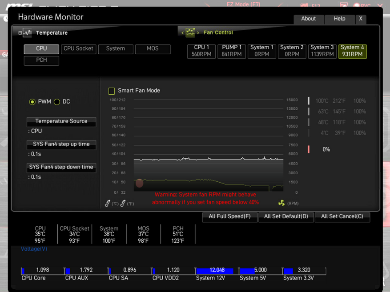Click the Fan Control chart icon
The width and height of the screenshot is (390, 292).
click(190, 32)
